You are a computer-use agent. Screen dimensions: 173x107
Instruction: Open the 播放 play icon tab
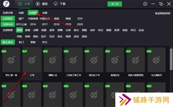[x=38, y=4]
